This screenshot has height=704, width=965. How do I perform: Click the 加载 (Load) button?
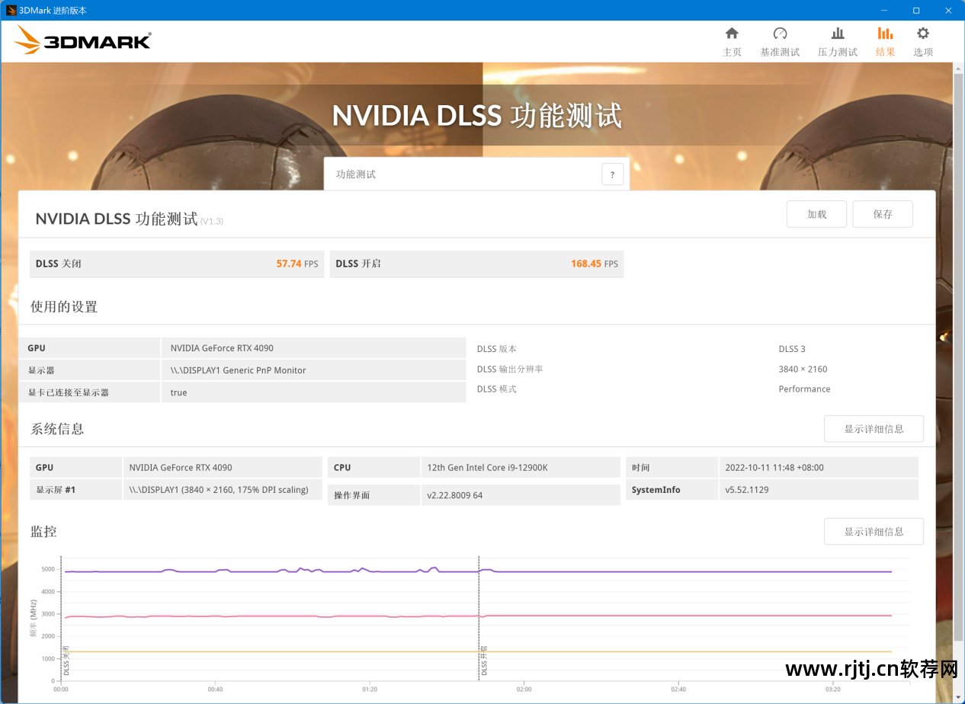[816, 214]
